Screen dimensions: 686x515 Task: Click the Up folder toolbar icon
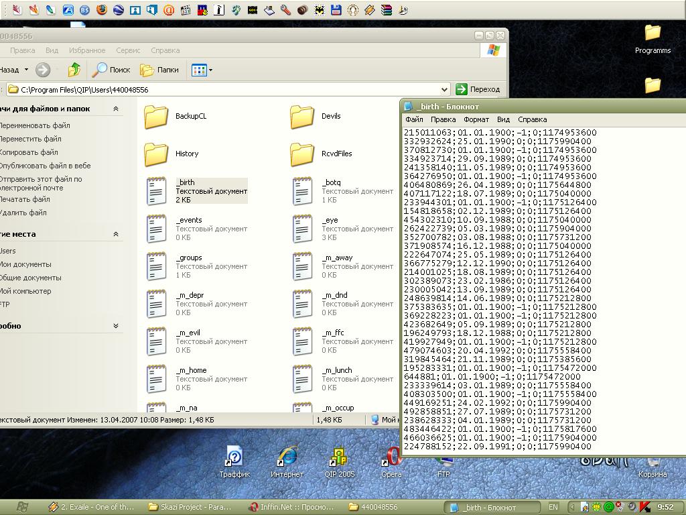pyautogui.click(x=74, y=69)
